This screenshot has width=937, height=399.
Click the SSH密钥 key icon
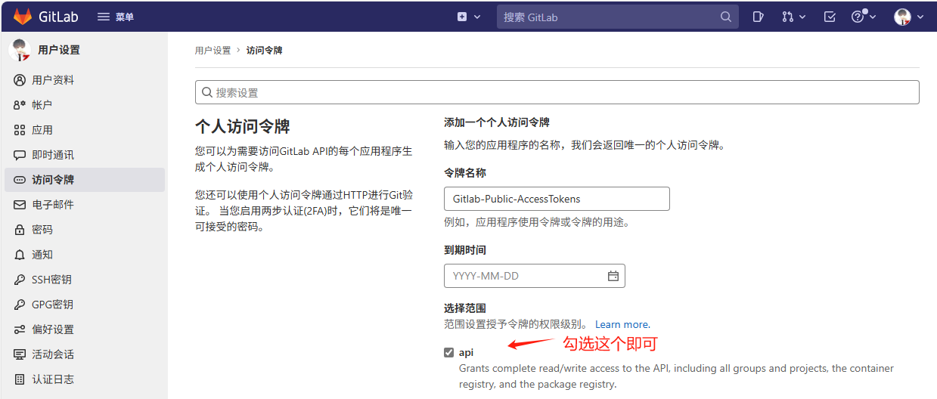(x=20, y=280)
